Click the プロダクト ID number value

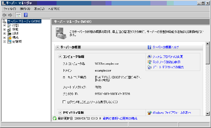[112, 94]
